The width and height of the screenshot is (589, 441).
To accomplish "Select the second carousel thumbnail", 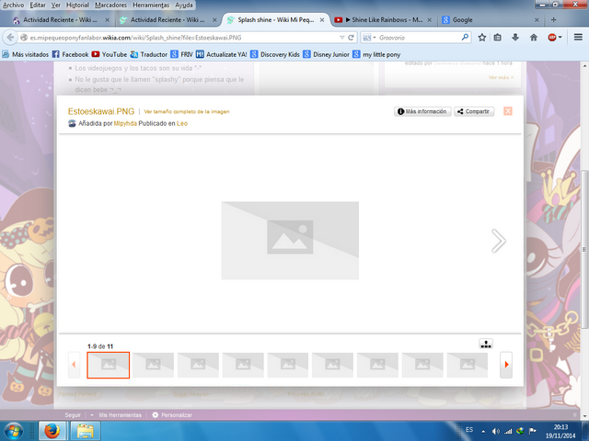I will [x=153, y=365].
